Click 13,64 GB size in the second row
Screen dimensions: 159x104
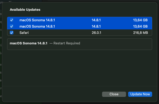[x=140, y=26]
